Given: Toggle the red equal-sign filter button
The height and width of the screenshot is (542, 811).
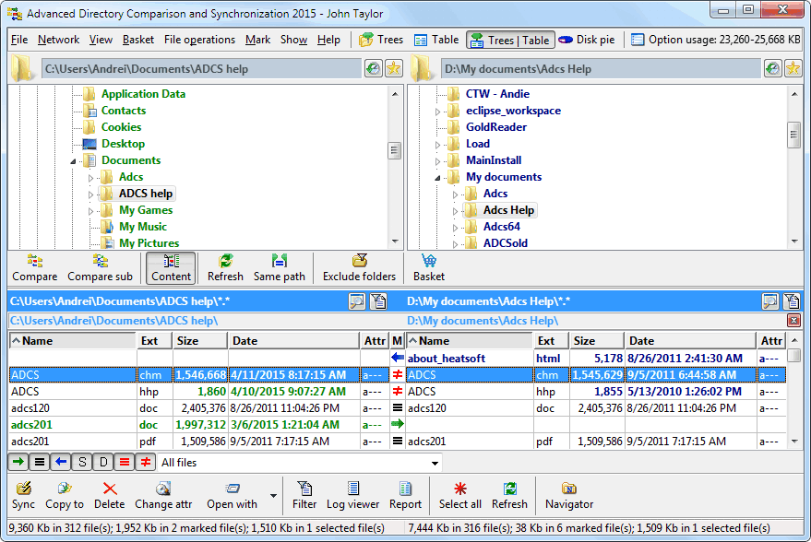Looking at the screenshot, I should tap(125, 462).
